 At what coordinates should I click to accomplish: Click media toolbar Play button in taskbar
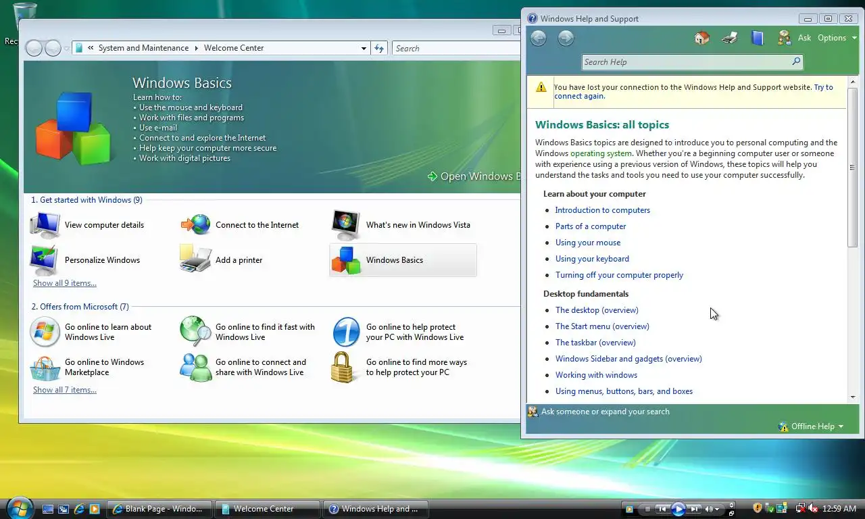click(x=678, y=509)
